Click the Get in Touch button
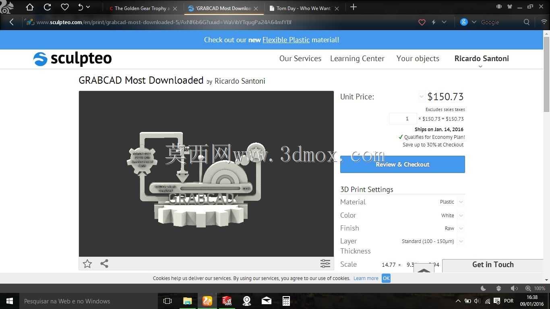 (493, 266)
